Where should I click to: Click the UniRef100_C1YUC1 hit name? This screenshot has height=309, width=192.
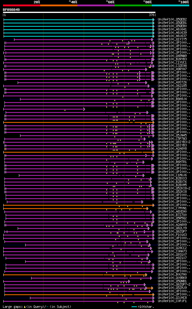(172, 62)
